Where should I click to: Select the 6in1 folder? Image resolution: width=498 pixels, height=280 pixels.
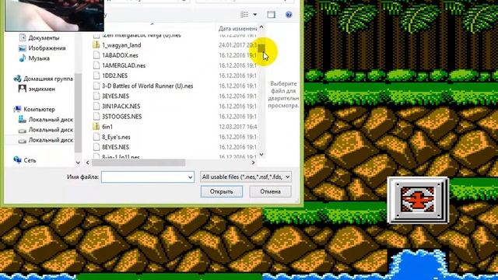point(107,127)
